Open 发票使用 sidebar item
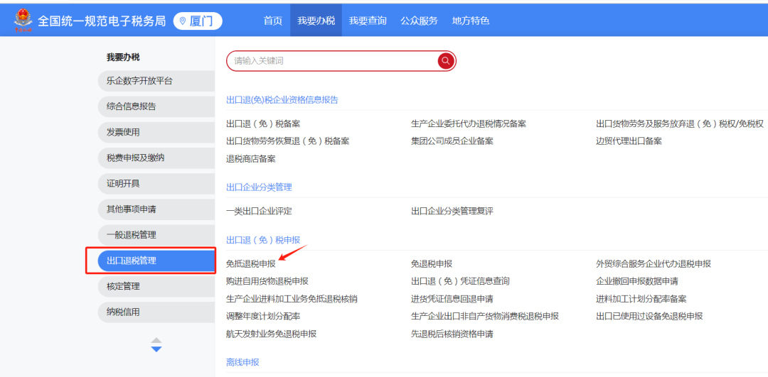The width and height of the screenshot is (768, 377). coord(156,132)
